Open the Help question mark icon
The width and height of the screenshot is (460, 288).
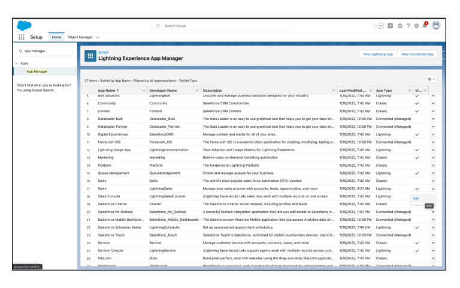pos(408,26)
